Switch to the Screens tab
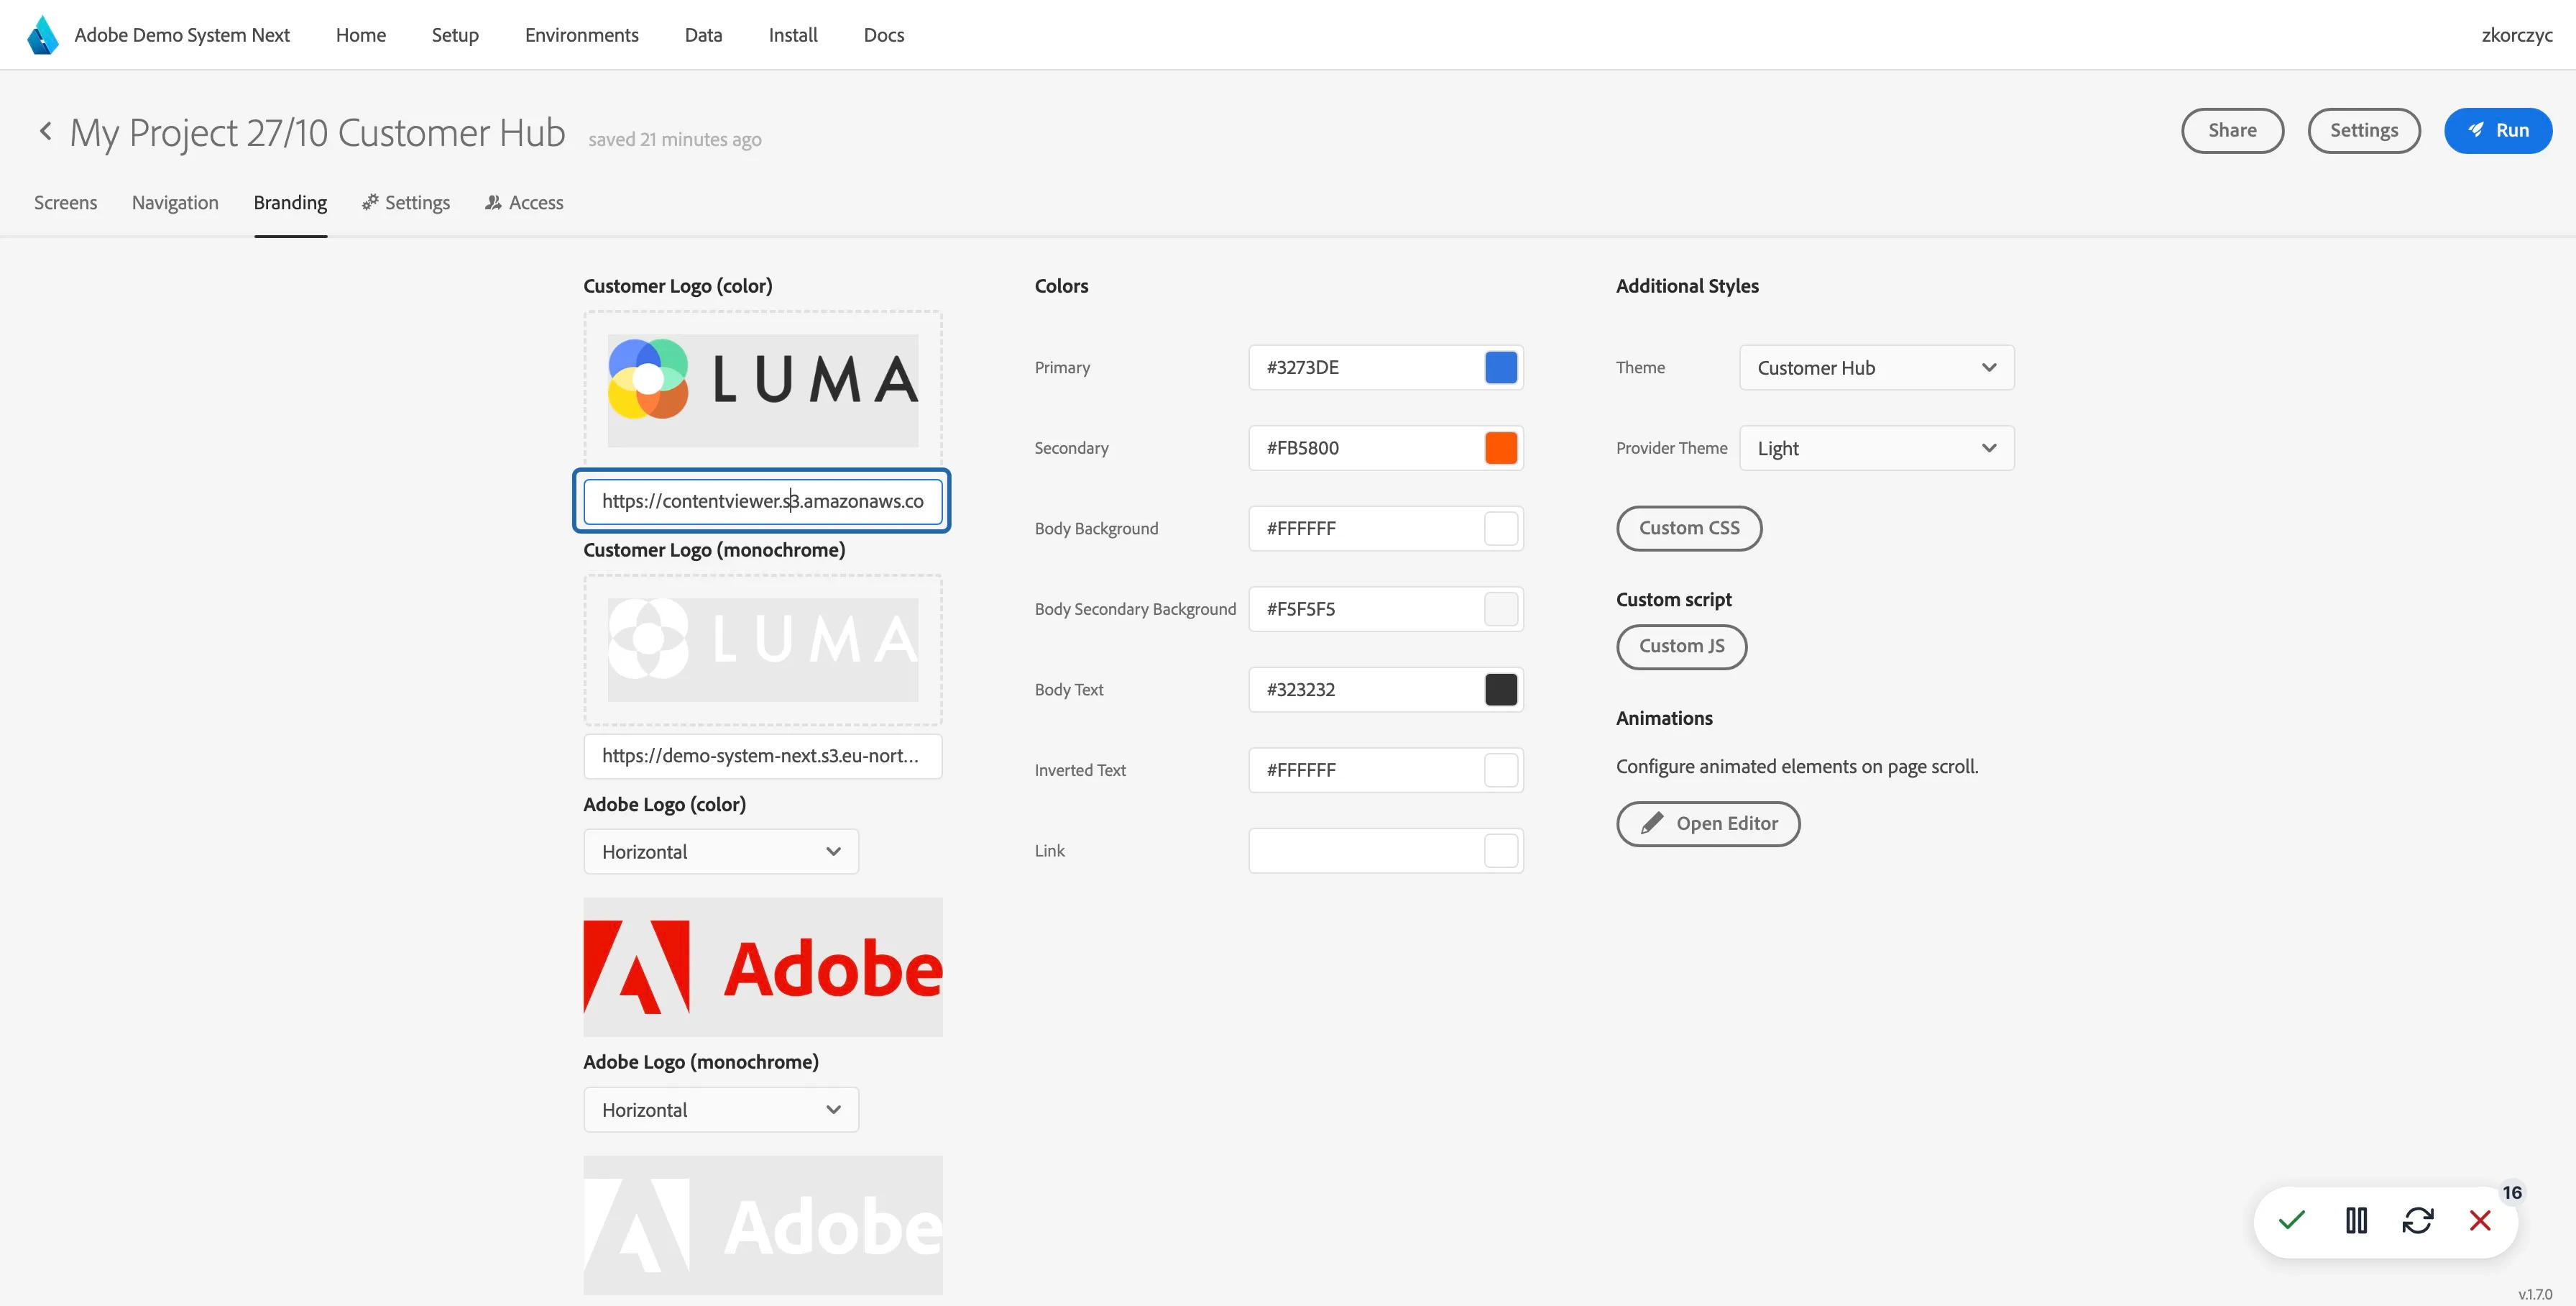The image size is (2576, 1306). point(66,203)
